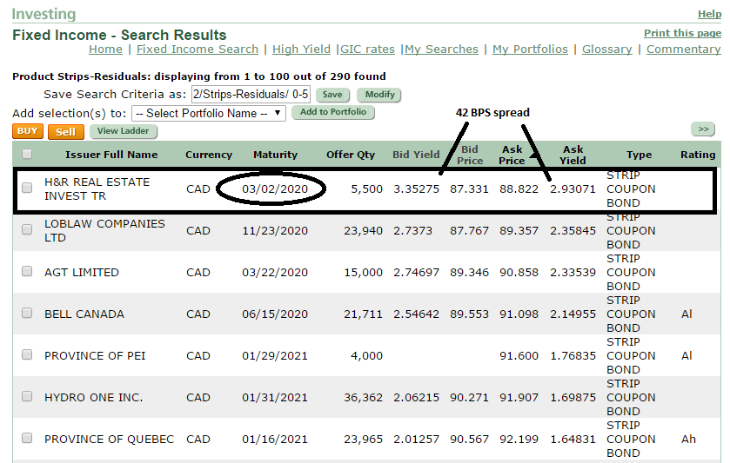Click the Ask Yield column header
The image size is (730, 463).
pyautogui.click(x=573, y=155)
